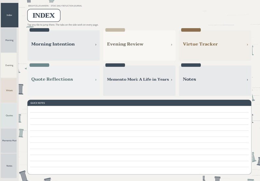260x181 pixels.
Task: Click the beige tag above Evening Review
Action: tap(115, 30)
